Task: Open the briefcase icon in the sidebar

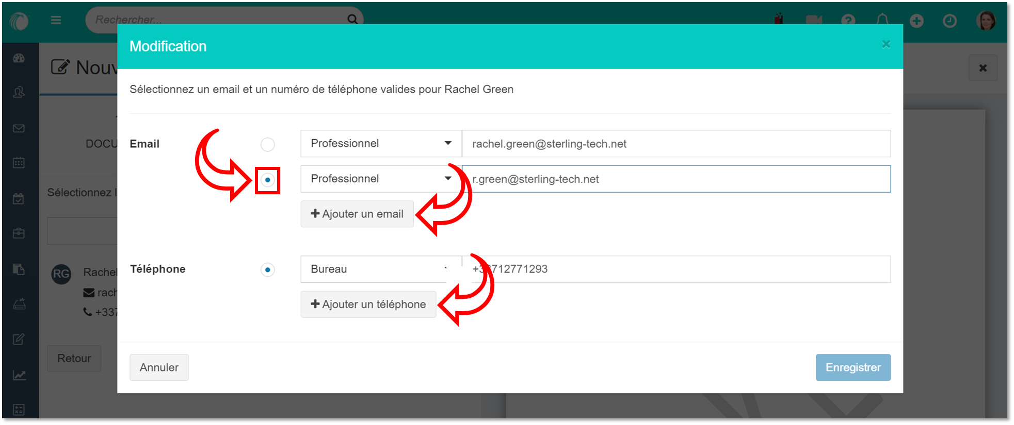Action: point(19,233)
